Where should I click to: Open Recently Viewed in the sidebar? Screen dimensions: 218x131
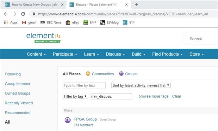[19, 103]
